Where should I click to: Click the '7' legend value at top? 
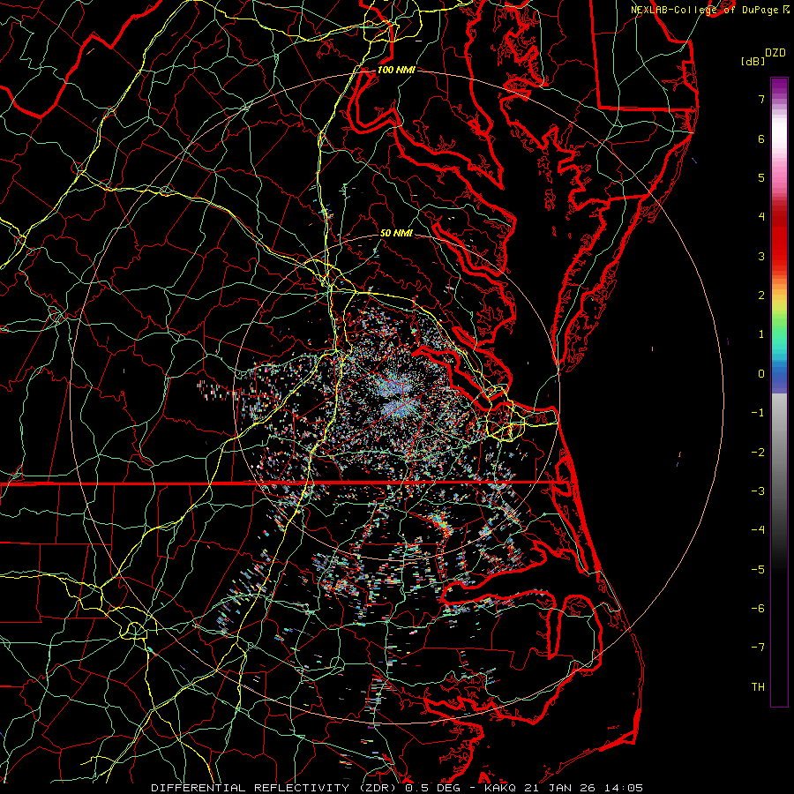pyautogui.click(x=761, y=99)
